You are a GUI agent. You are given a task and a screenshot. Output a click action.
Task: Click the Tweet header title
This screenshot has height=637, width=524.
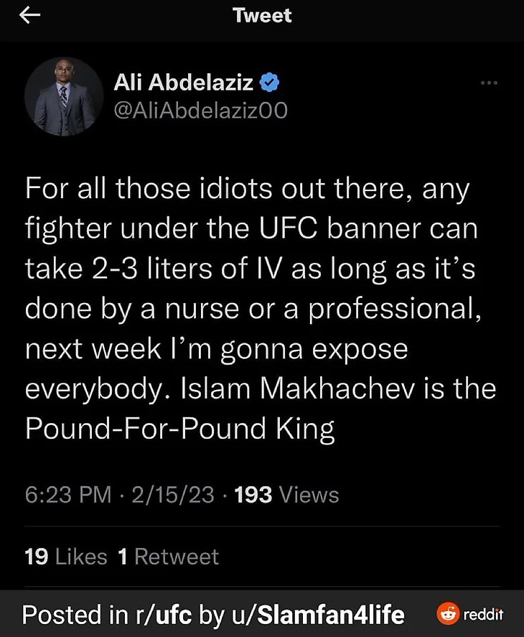pos(262,16)
